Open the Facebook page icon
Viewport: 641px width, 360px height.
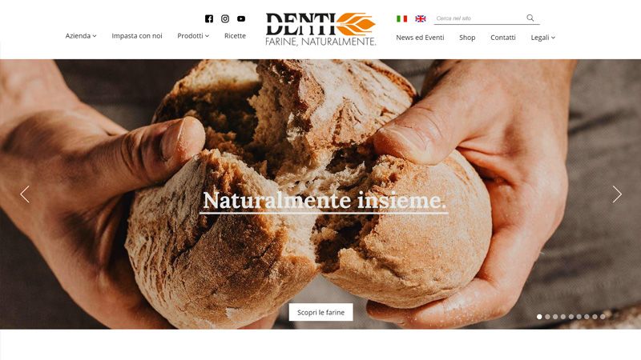[x=209, y=18]
